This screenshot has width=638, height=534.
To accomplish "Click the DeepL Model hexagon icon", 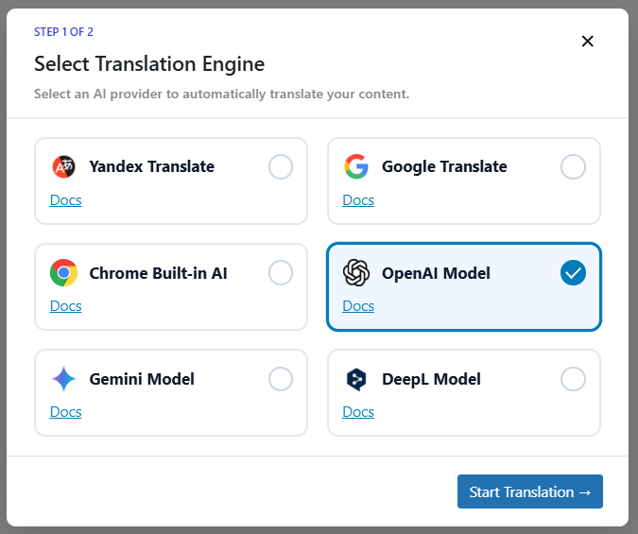I will pyautogui.click(x=356, y=379).
